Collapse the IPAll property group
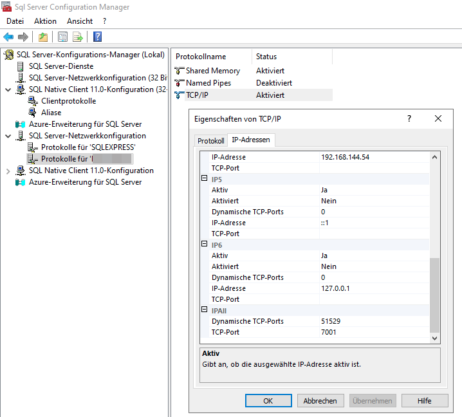The width and height of the screenshot is (462, 417). 204,309
